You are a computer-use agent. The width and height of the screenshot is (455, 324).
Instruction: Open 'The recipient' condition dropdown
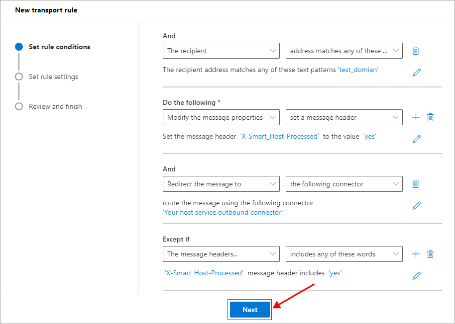pos(221,51)
